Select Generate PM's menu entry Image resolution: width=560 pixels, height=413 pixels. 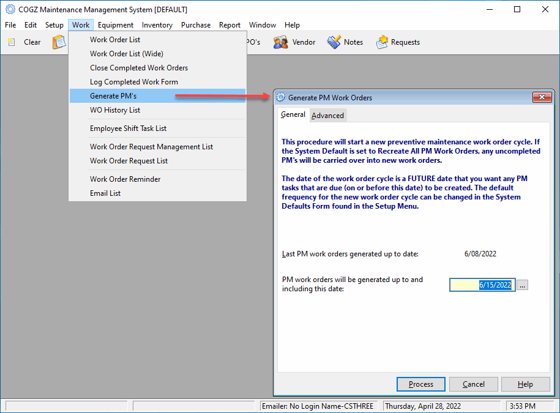[157, 95]
